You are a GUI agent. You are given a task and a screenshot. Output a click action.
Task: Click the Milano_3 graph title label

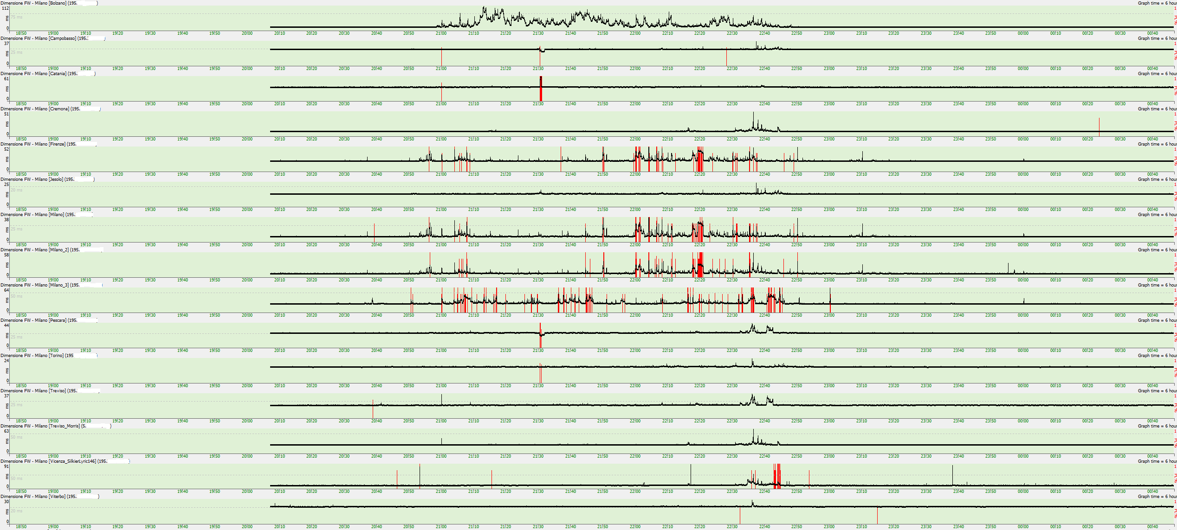coord(51,285)
